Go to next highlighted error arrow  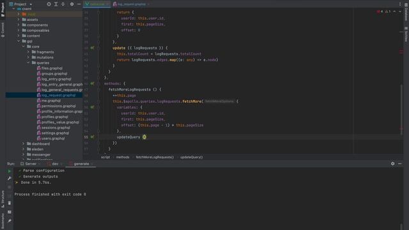[400, 11]
